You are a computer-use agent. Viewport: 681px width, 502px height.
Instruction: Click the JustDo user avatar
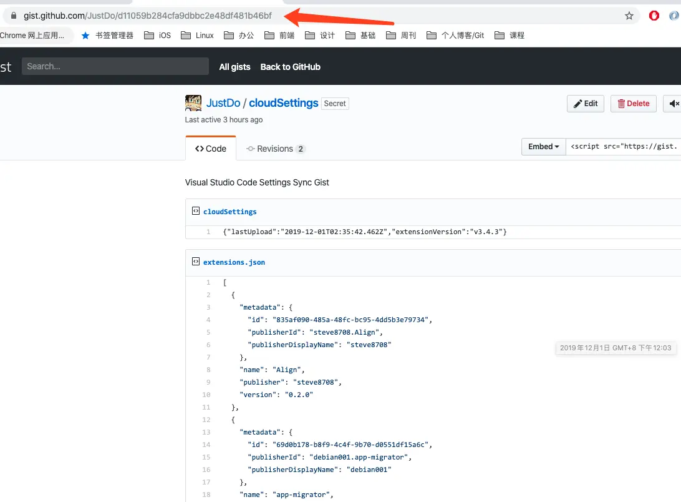193,103
